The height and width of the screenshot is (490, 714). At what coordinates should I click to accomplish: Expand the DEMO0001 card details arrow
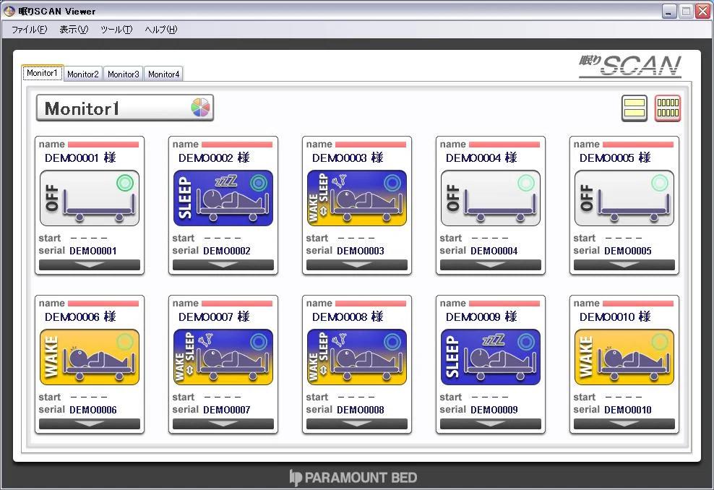tap(90, 265)
